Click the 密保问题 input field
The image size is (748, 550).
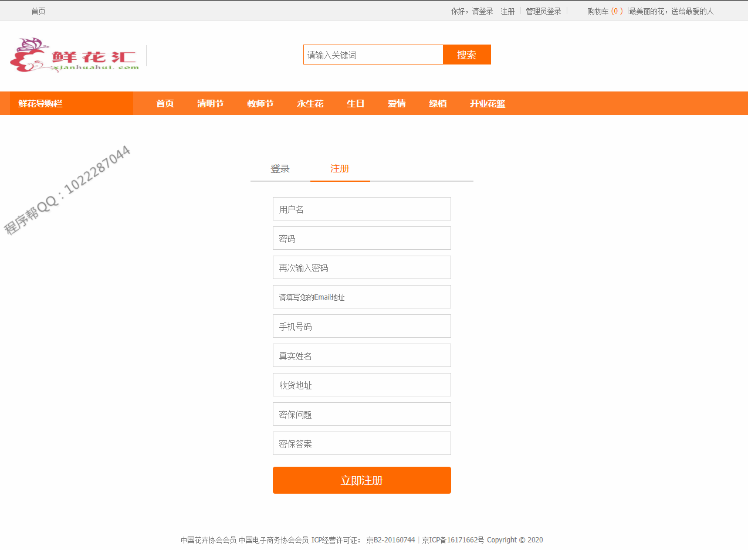point(362,414)
